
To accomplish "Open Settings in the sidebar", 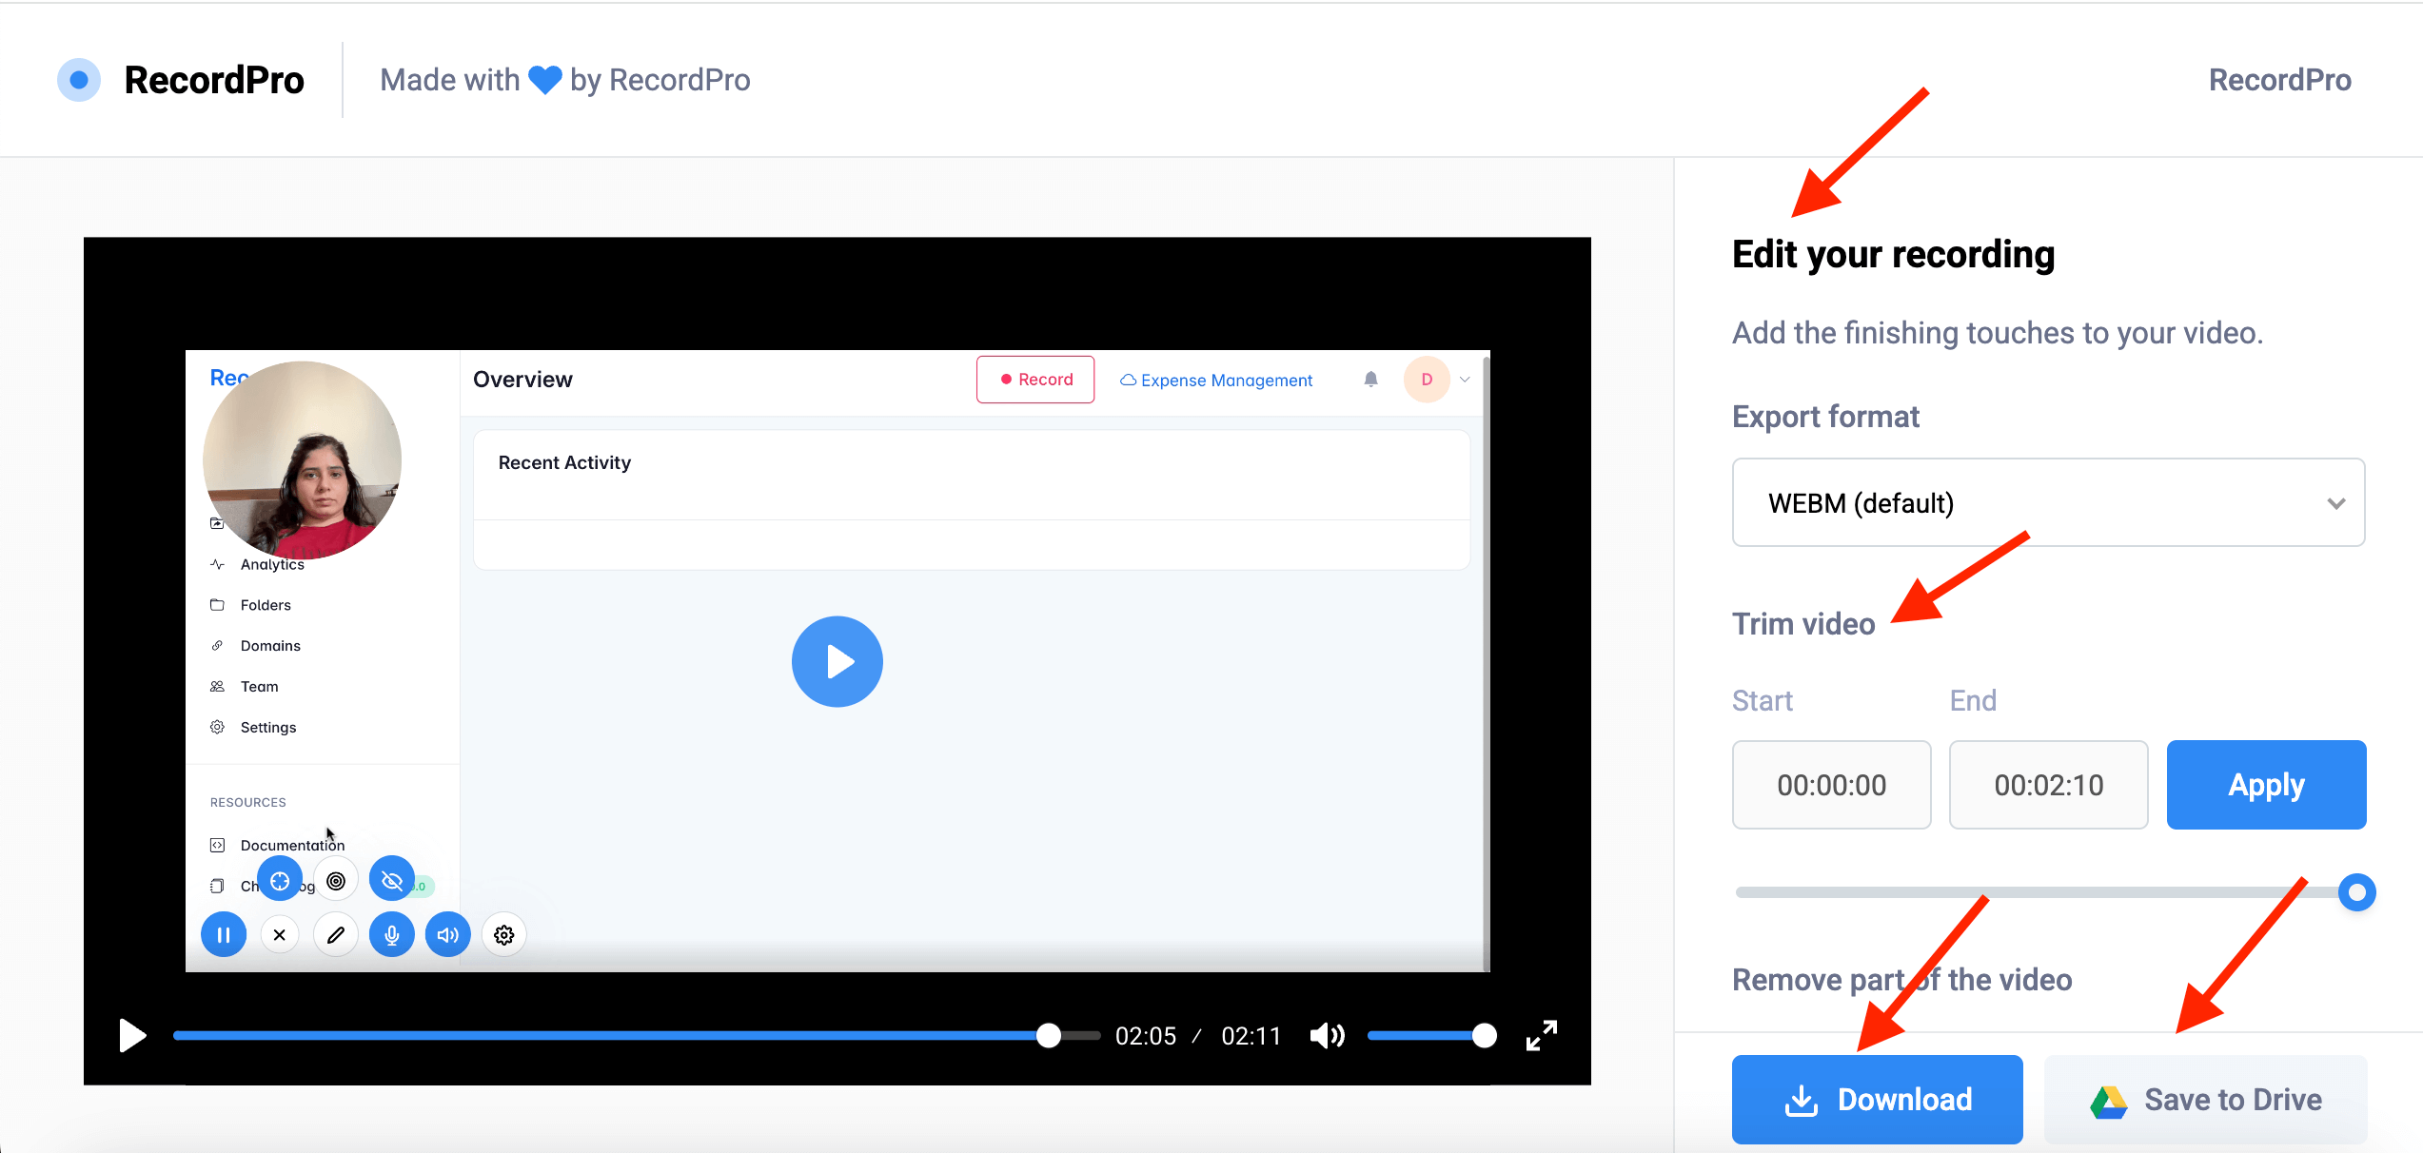I will click(268, 728).
